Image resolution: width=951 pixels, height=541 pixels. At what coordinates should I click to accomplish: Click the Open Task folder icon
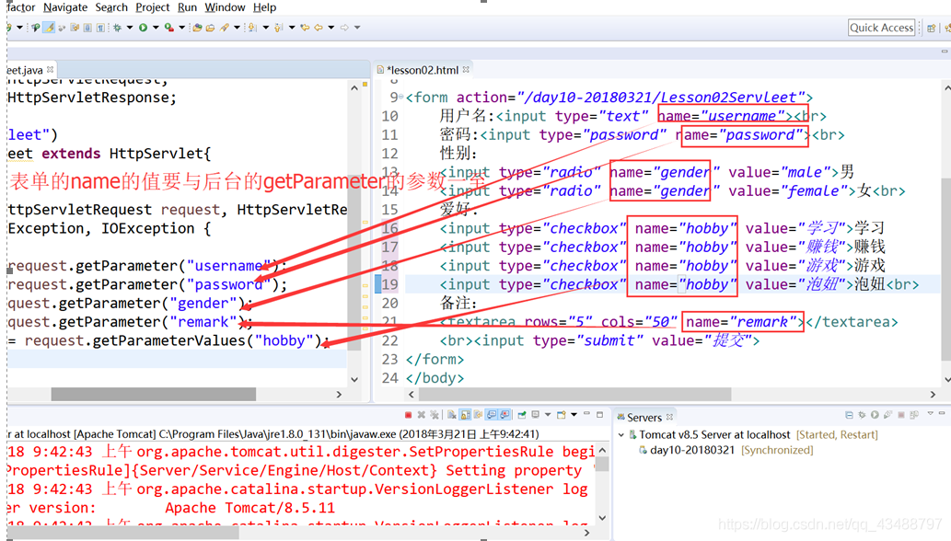211,28
